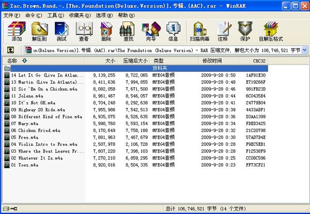Go up one folder level arrow button
The height and width of the screenshot is (214, 310).
10,50
